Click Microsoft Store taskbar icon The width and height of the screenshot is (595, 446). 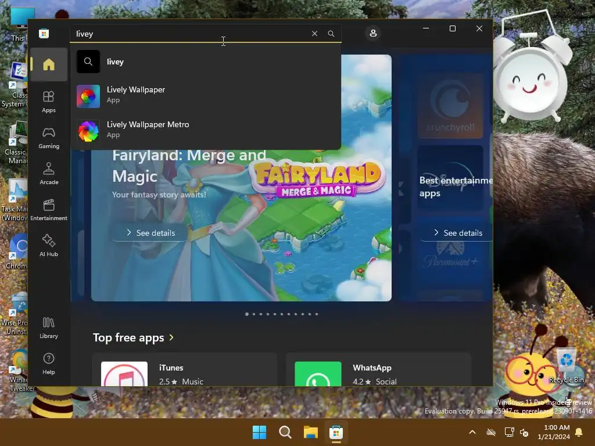(x=336, y=432)
